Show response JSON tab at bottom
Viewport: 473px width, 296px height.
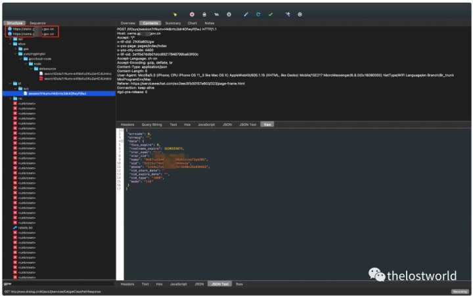point(199,284)
